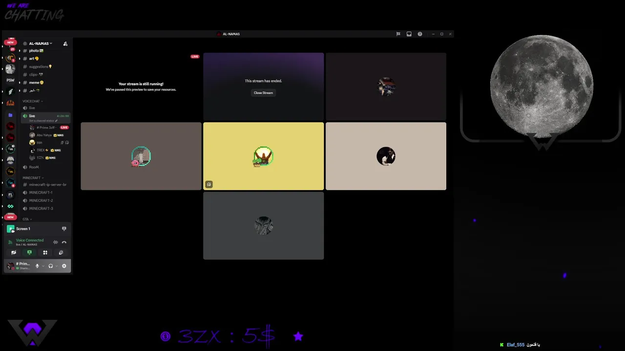Screen dimensions: 625x351
Task: Toggle the green screen share button
Action: [x=29, y=253]
